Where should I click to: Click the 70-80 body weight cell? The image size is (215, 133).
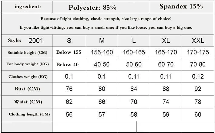[198, 64]
